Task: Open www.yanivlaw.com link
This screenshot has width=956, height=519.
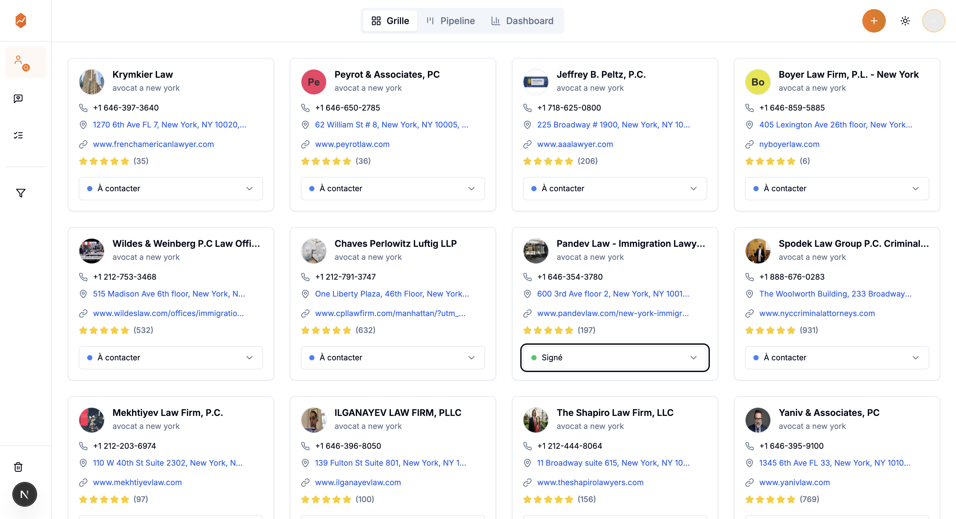Action: point(794,482)
